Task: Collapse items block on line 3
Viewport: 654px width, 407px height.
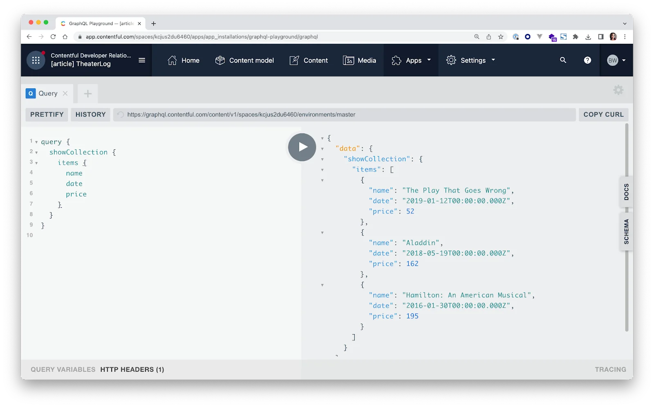Action: (x=36, y=163)
